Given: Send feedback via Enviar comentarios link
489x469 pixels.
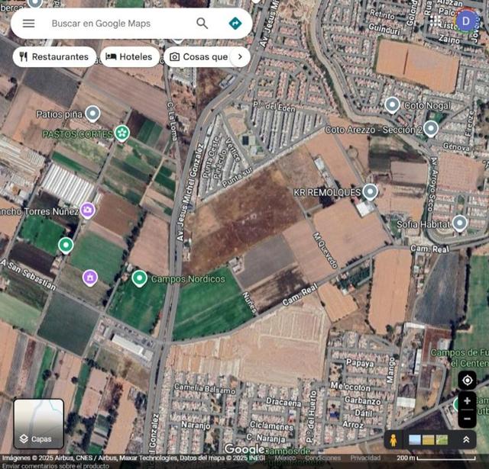Looking at the screenshot, I should coord(56,466).
